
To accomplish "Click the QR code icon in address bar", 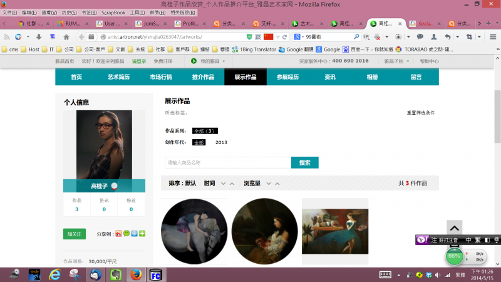I will 258,37.
